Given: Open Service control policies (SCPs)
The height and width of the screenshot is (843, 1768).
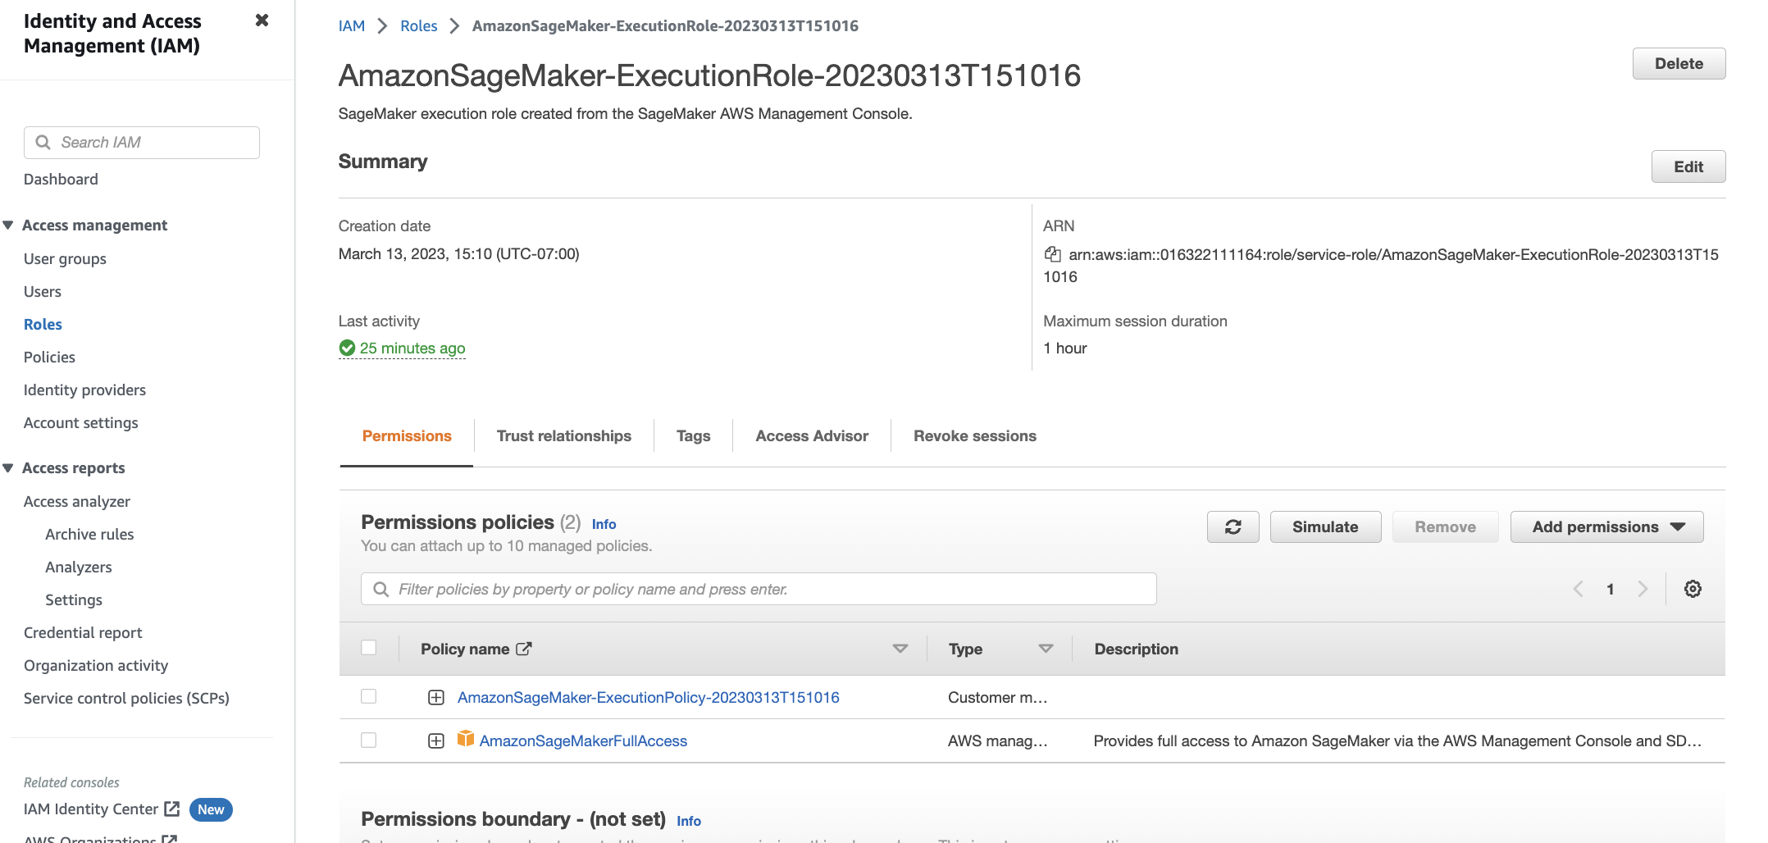Looking at the screenshot, I should click(126, 698).
